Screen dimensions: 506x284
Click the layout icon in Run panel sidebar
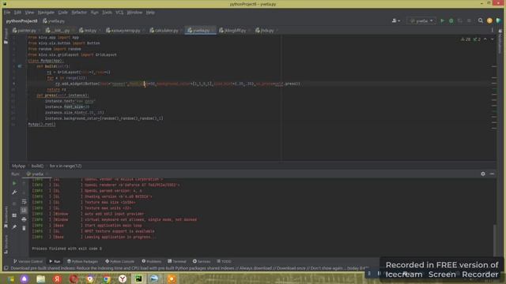pyautogui.click(x=14, y=215)
